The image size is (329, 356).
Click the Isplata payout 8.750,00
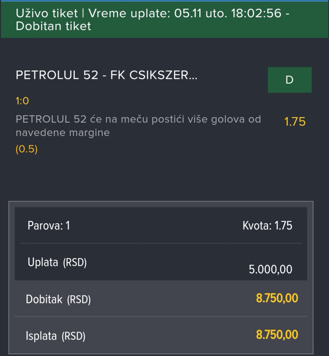coord(277,335)
